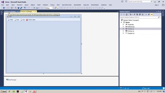Open the HELP menu
The width and height of the screenshot is (165, 93).
[x=110, y=5]
